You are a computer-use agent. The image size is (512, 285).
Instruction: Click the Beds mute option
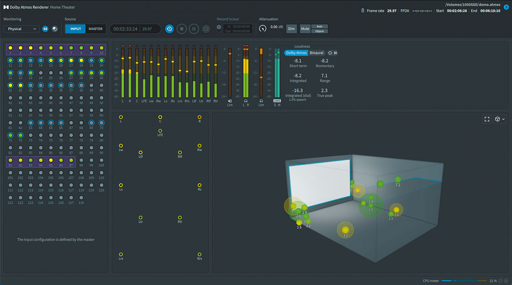(320, 26)
